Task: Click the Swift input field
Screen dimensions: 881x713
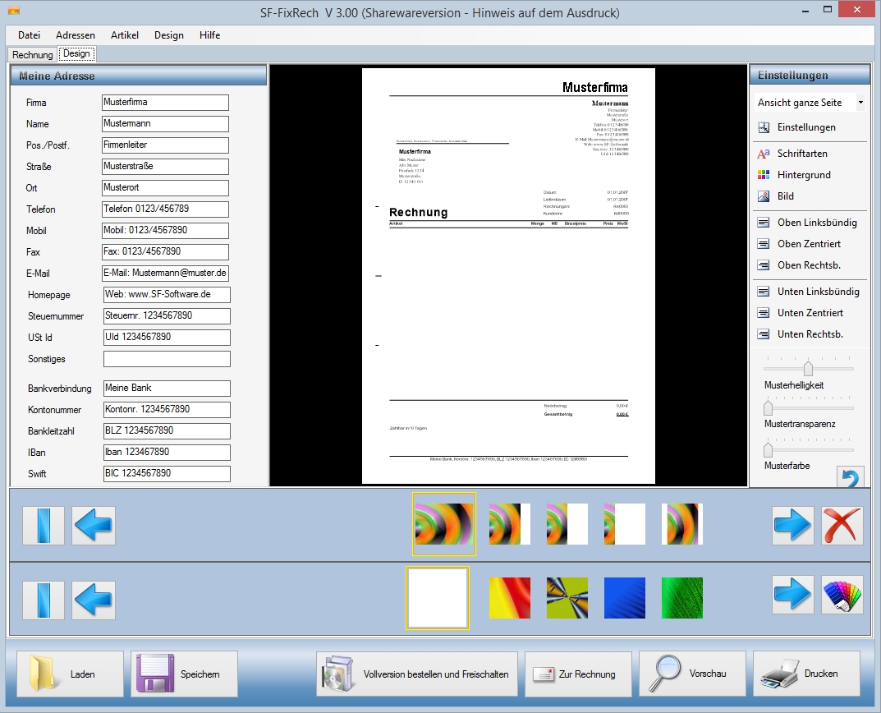Action: click(167, 474)
